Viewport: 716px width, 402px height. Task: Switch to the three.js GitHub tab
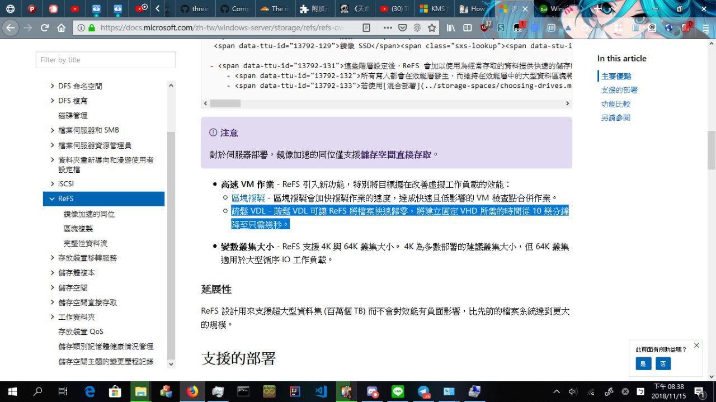[194, 9]
